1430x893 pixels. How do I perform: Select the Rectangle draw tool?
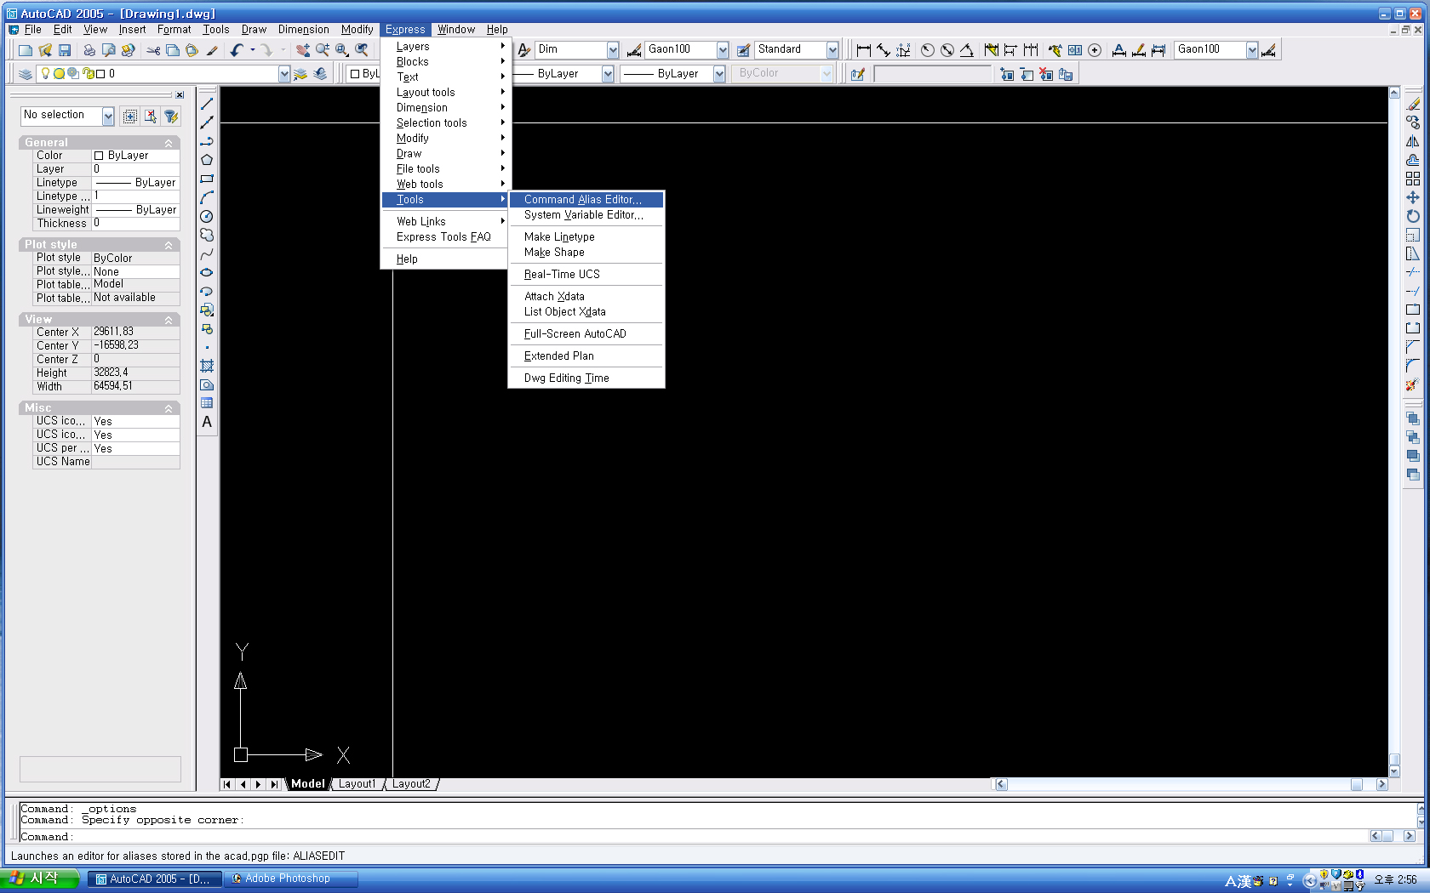(x=207, y=179)
